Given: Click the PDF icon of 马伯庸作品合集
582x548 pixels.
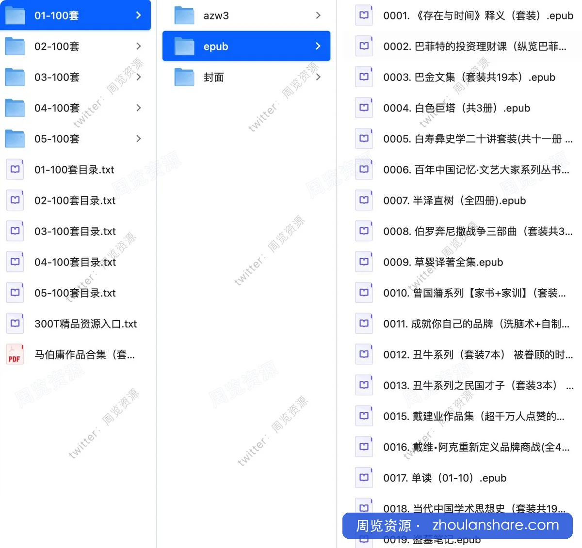Looking at the screenshot, I should point(15,355).
